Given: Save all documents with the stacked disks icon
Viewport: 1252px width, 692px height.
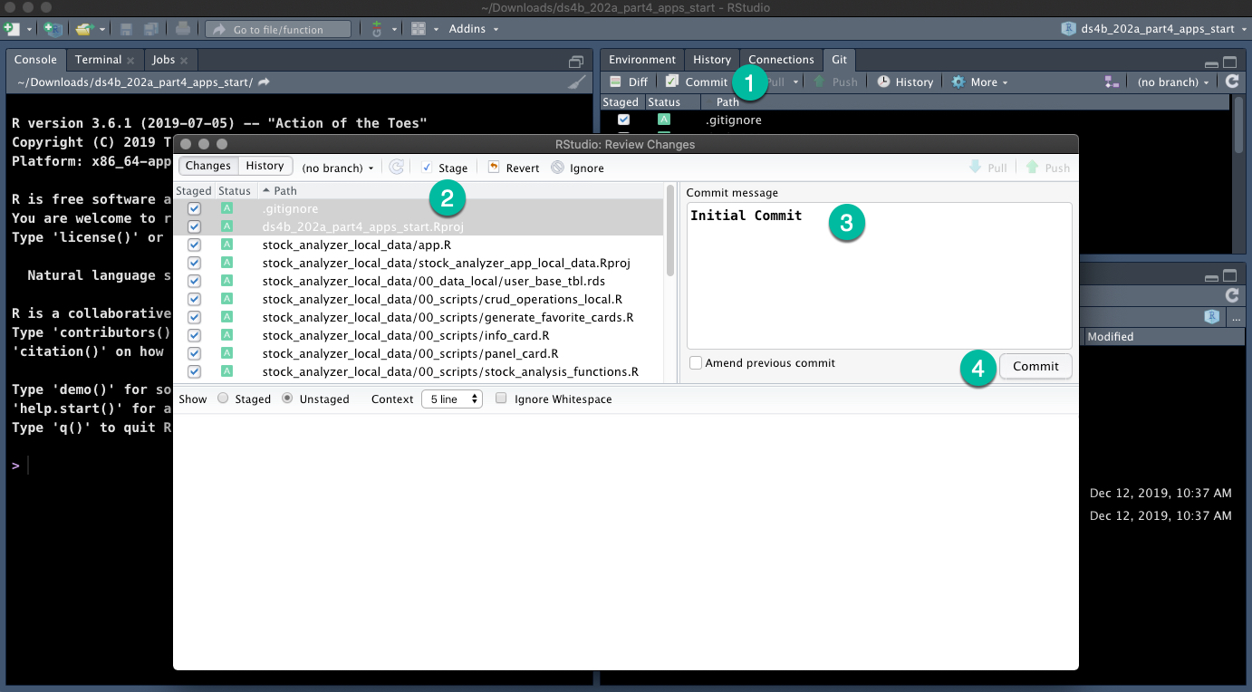Looking at the screenshot, I should point(151,29).
